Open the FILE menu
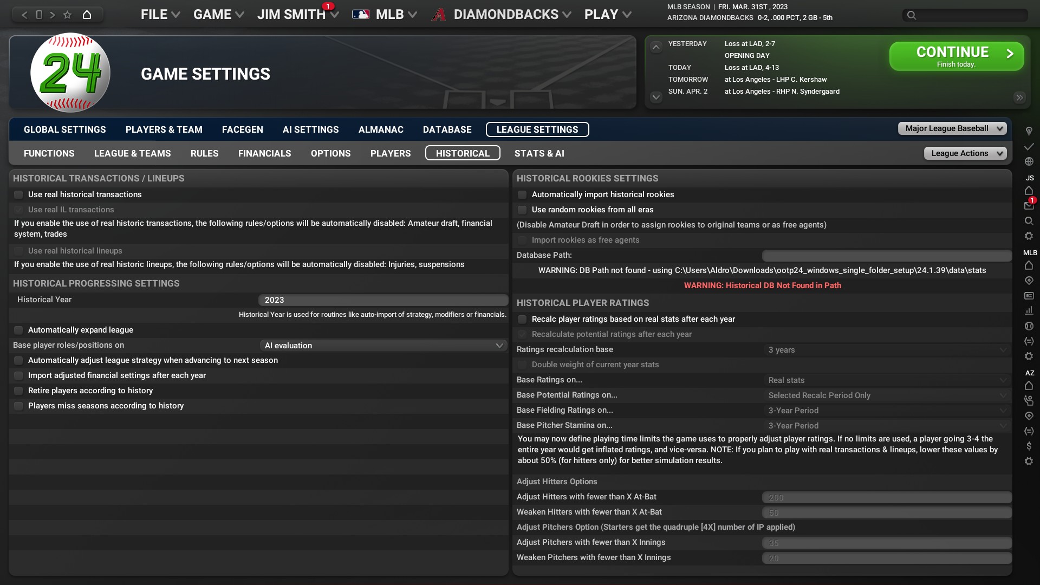The width and height of the screenshot is (1040, 585). click(x=160, y=15)
